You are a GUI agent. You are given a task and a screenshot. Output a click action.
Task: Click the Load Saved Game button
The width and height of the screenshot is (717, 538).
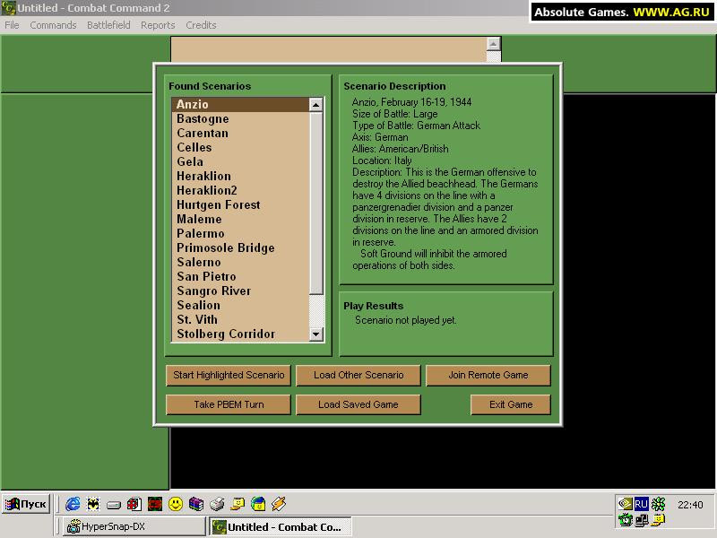[x=358, y=404]
